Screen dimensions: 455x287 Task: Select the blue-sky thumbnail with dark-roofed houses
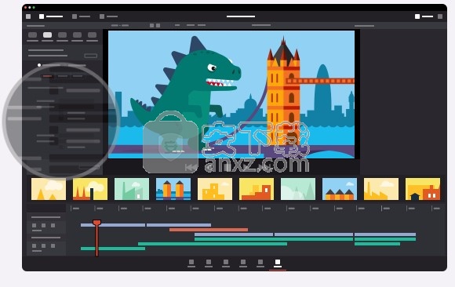coord(340,189)
